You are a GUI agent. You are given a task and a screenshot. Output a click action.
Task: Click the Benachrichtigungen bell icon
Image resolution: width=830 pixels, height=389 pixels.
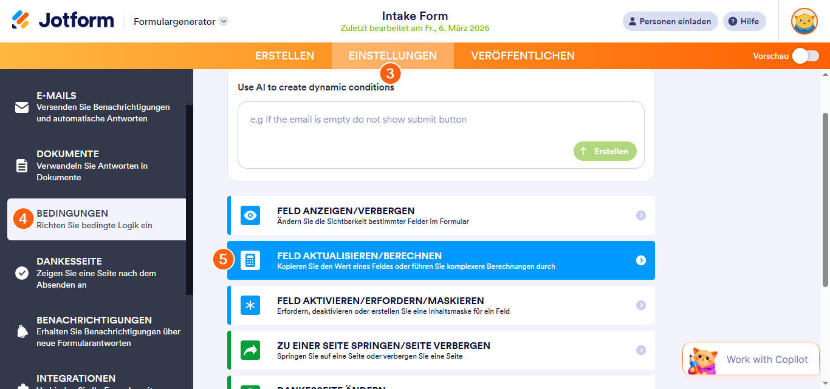(x=22, y=331)
